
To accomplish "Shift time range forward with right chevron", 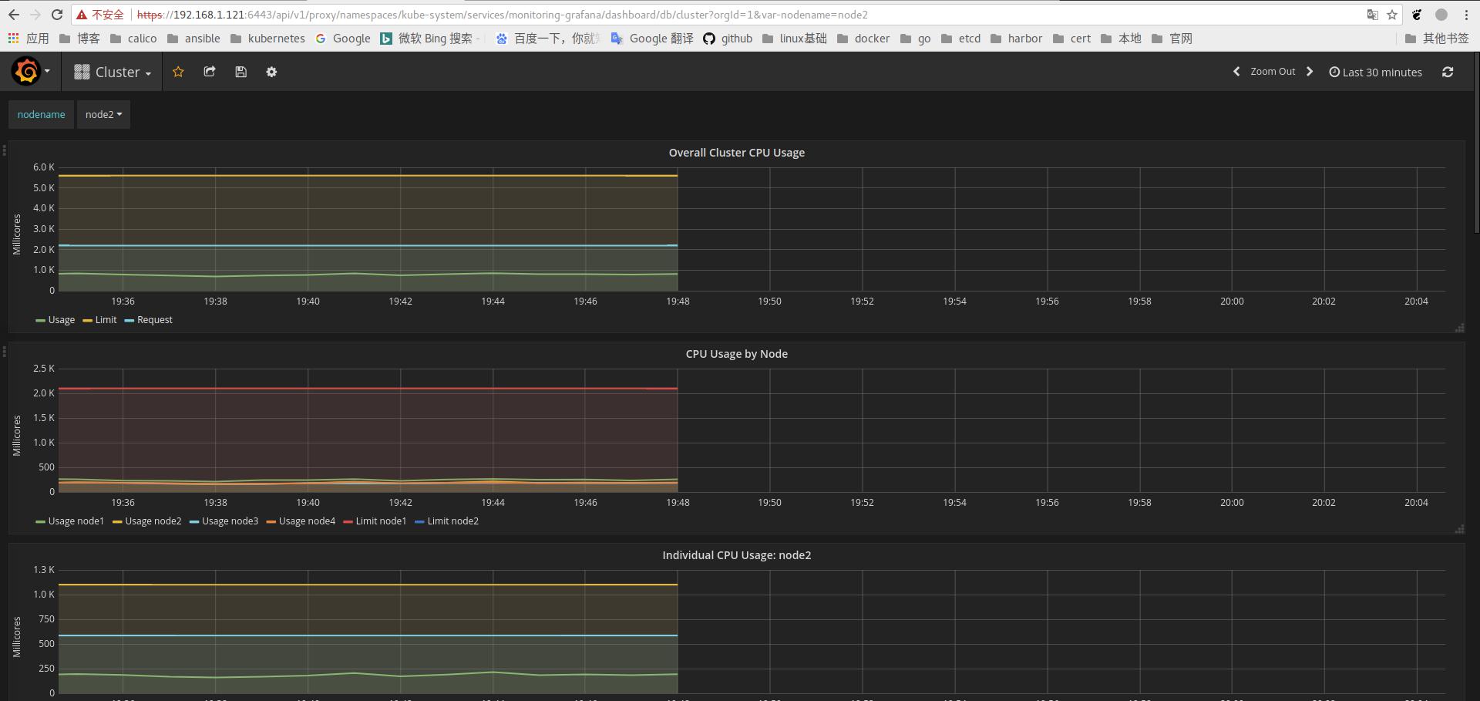I will click(x=1309, y=72).
